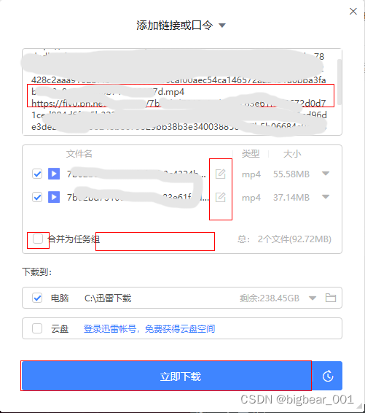Click the 立即下载 button
This screenshot has height=413, width=365.
pyautogui.click(x=168, y=376)
